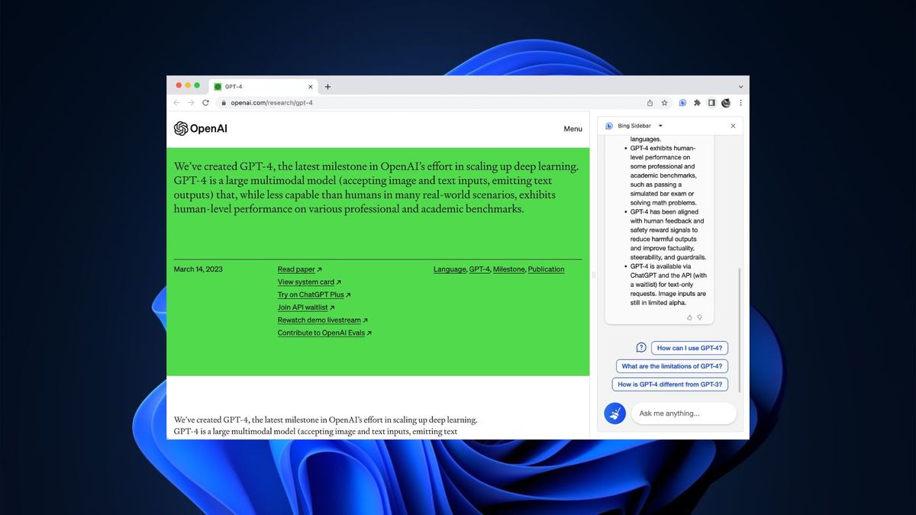Click the thumbs down feedback icon
This screenshot has width=916, height=515.
pyautogui.click(x=699, y=317)
